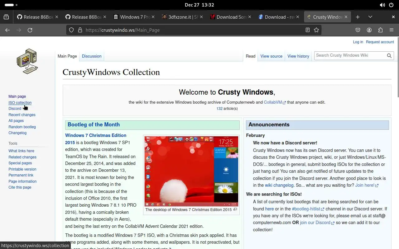
Task: Open the Firefox account icon
Action: point(369,30)
